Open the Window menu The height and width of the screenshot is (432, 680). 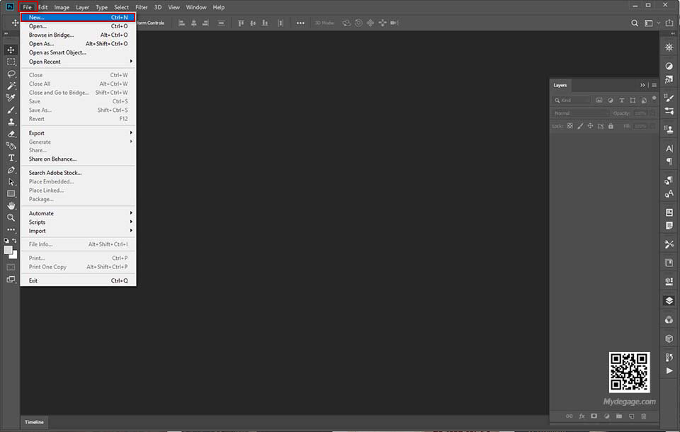tap(196, 7)
